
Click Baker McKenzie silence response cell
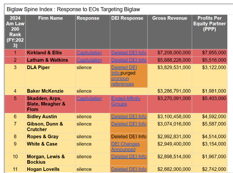tap(93, 91)
